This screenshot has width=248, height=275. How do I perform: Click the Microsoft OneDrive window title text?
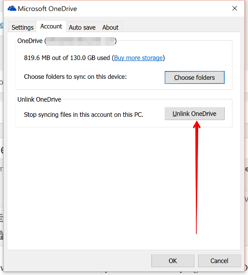[47, 9]
